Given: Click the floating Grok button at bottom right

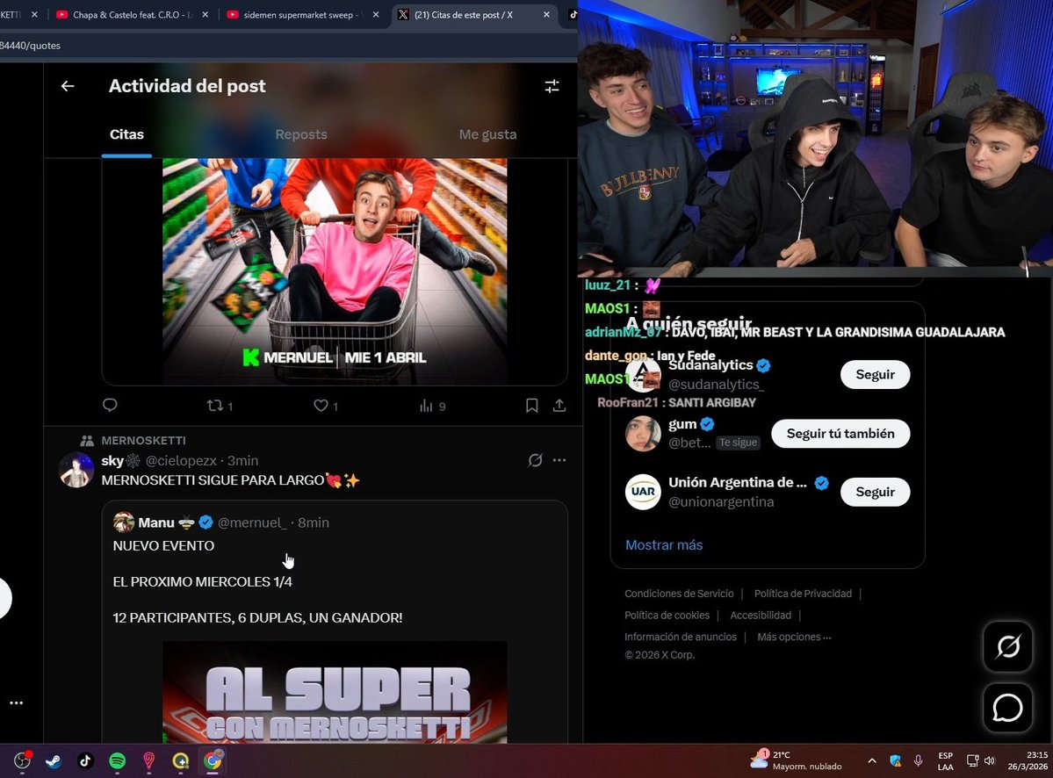Looking at the screenshot, I should click(x=1006, y=646).
